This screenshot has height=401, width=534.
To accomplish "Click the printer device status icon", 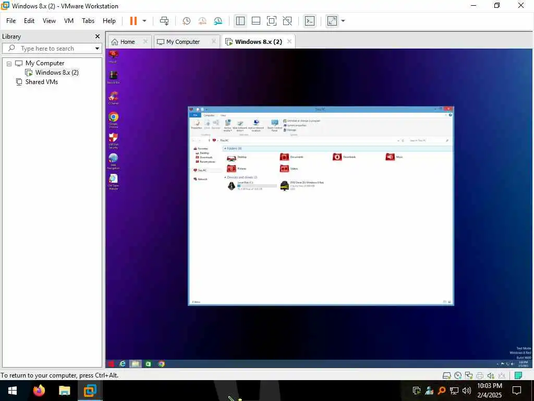I will click(x=480, y=376).
